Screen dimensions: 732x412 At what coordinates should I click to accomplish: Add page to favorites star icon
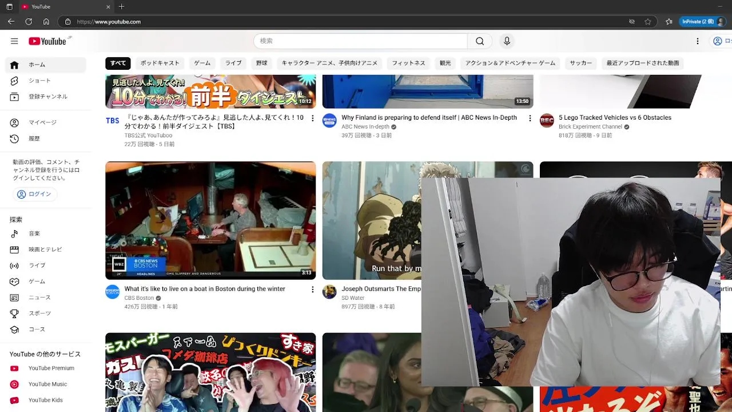pyautogui.click(x=648, y=22)
